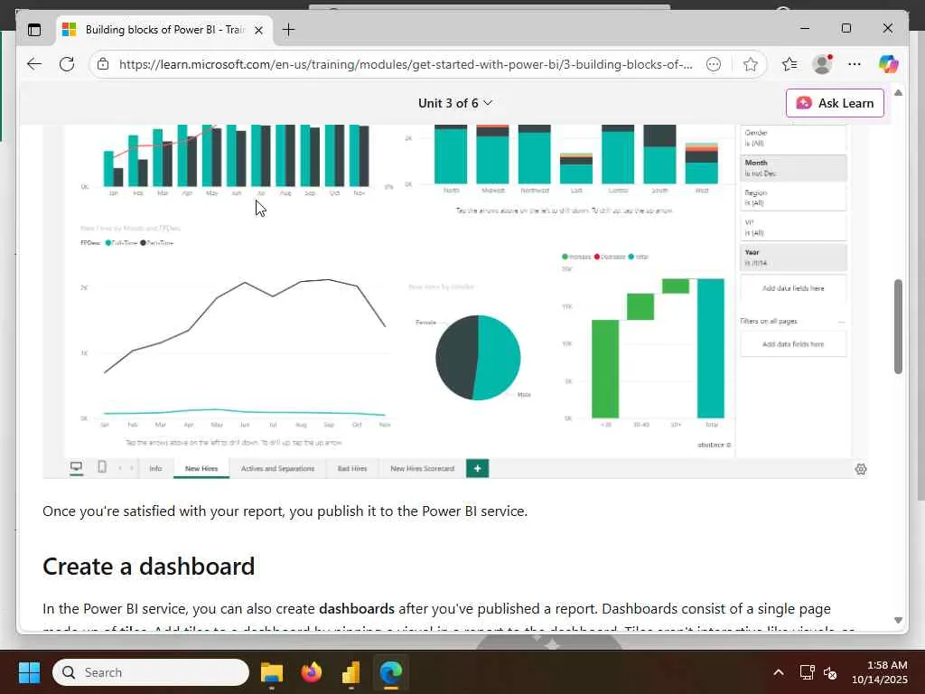
Task: Select the VP is (All) filter
Action: 793,227
